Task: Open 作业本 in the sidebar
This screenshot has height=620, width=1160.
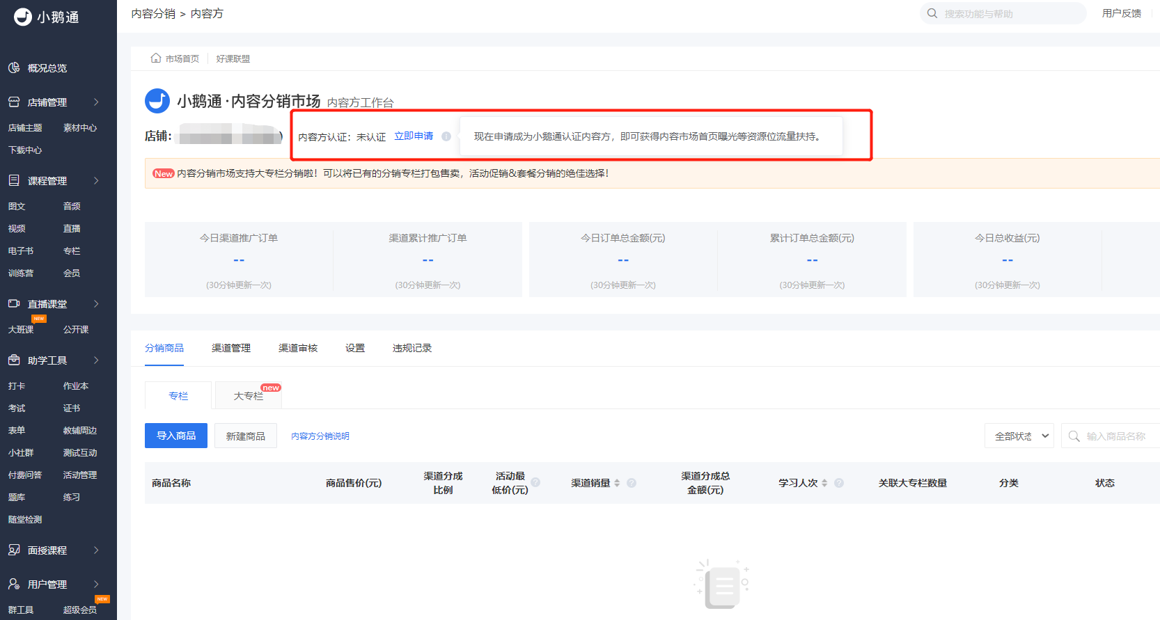Action: pyautogui.click(x=76, y=386)
